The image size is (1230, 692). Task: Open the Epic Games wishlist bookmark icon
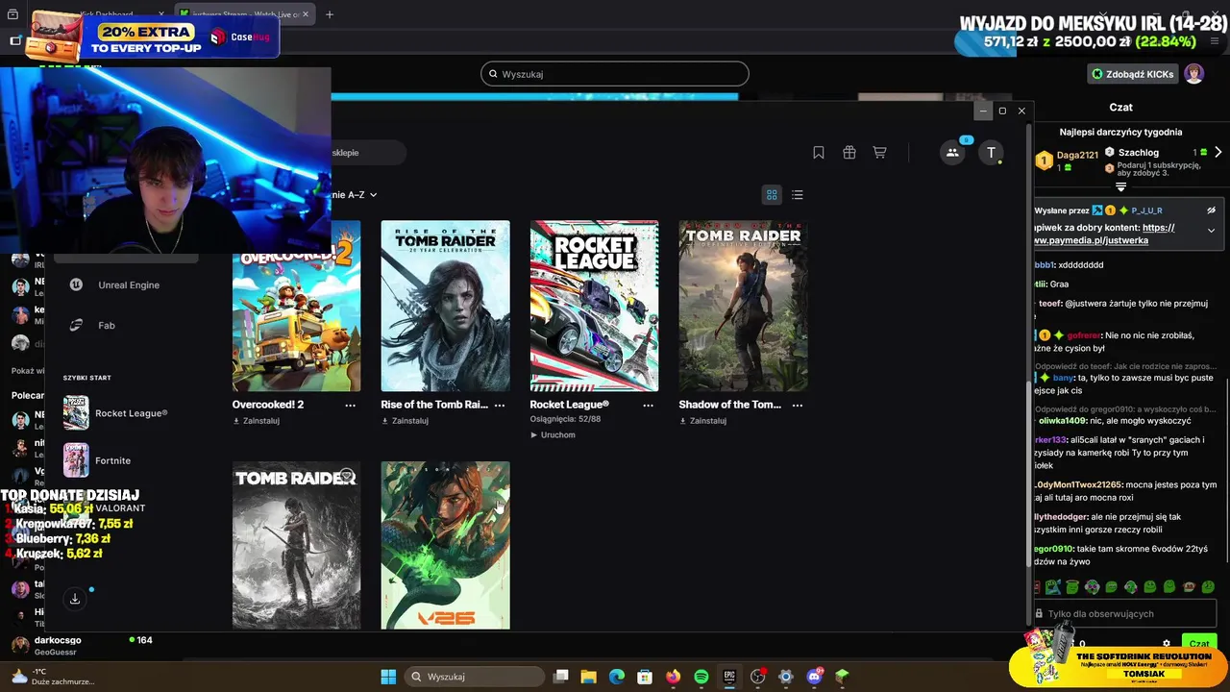pyautogui.click(x=819, y=153)
